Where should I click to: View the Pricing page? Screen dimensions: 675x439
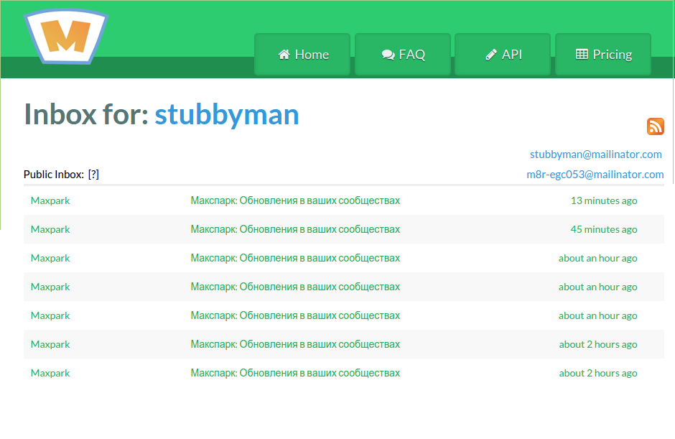click(603, 55)
